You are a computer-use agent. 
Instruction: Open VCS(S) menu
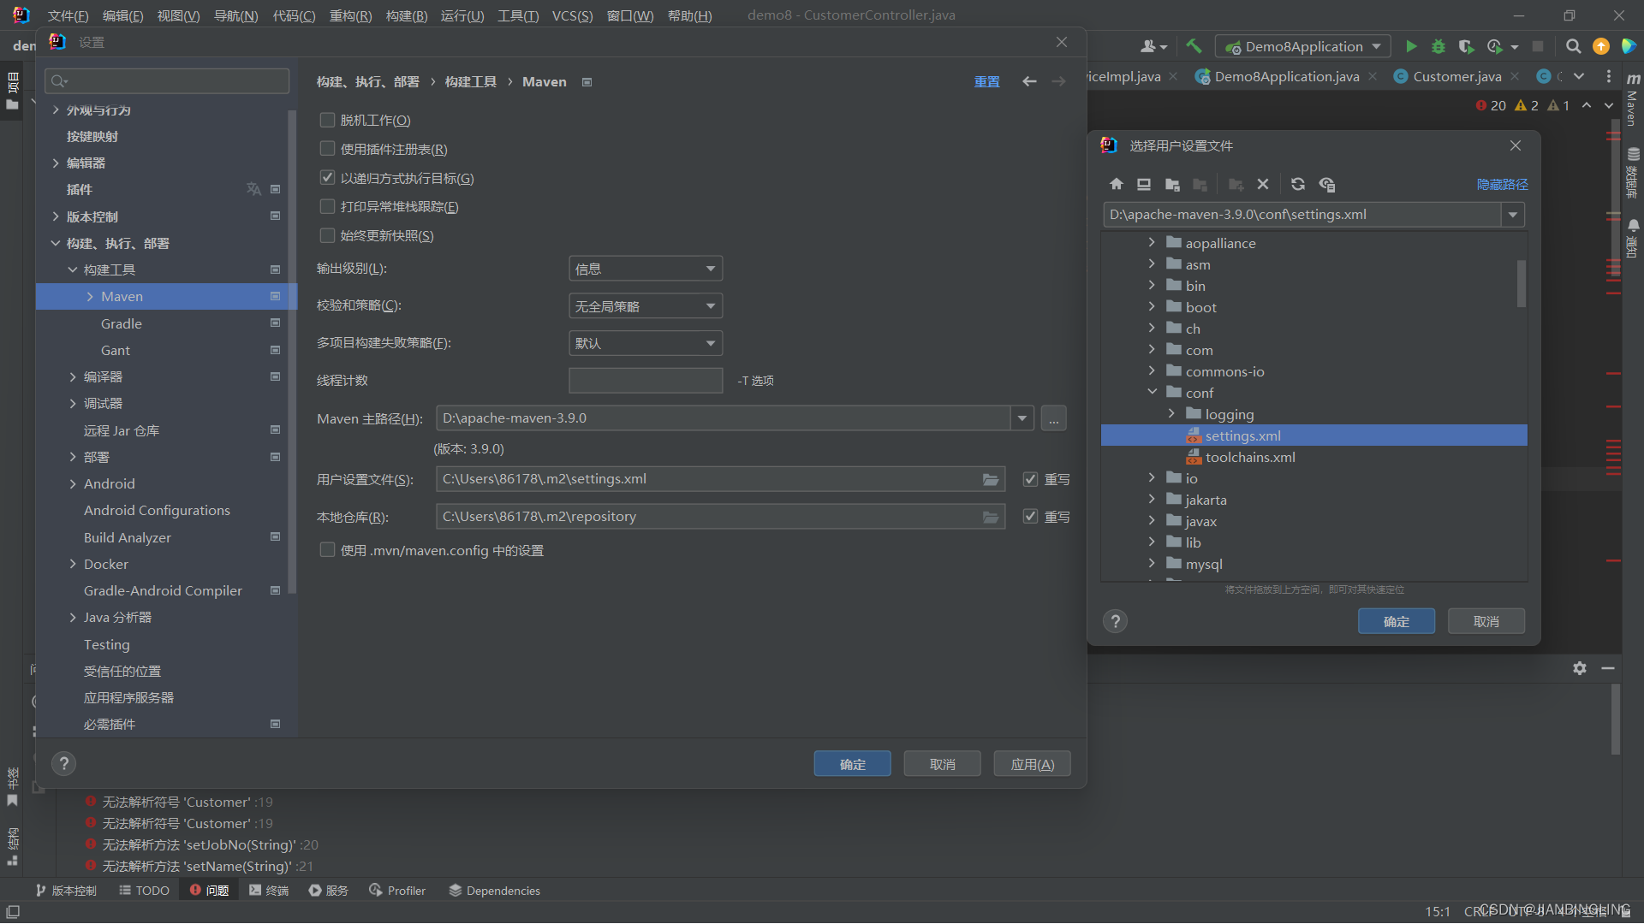coord(572,15)
